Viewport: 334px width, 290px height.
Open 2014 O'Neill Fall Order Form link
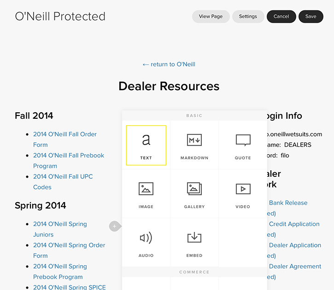[x=65, y=139]
